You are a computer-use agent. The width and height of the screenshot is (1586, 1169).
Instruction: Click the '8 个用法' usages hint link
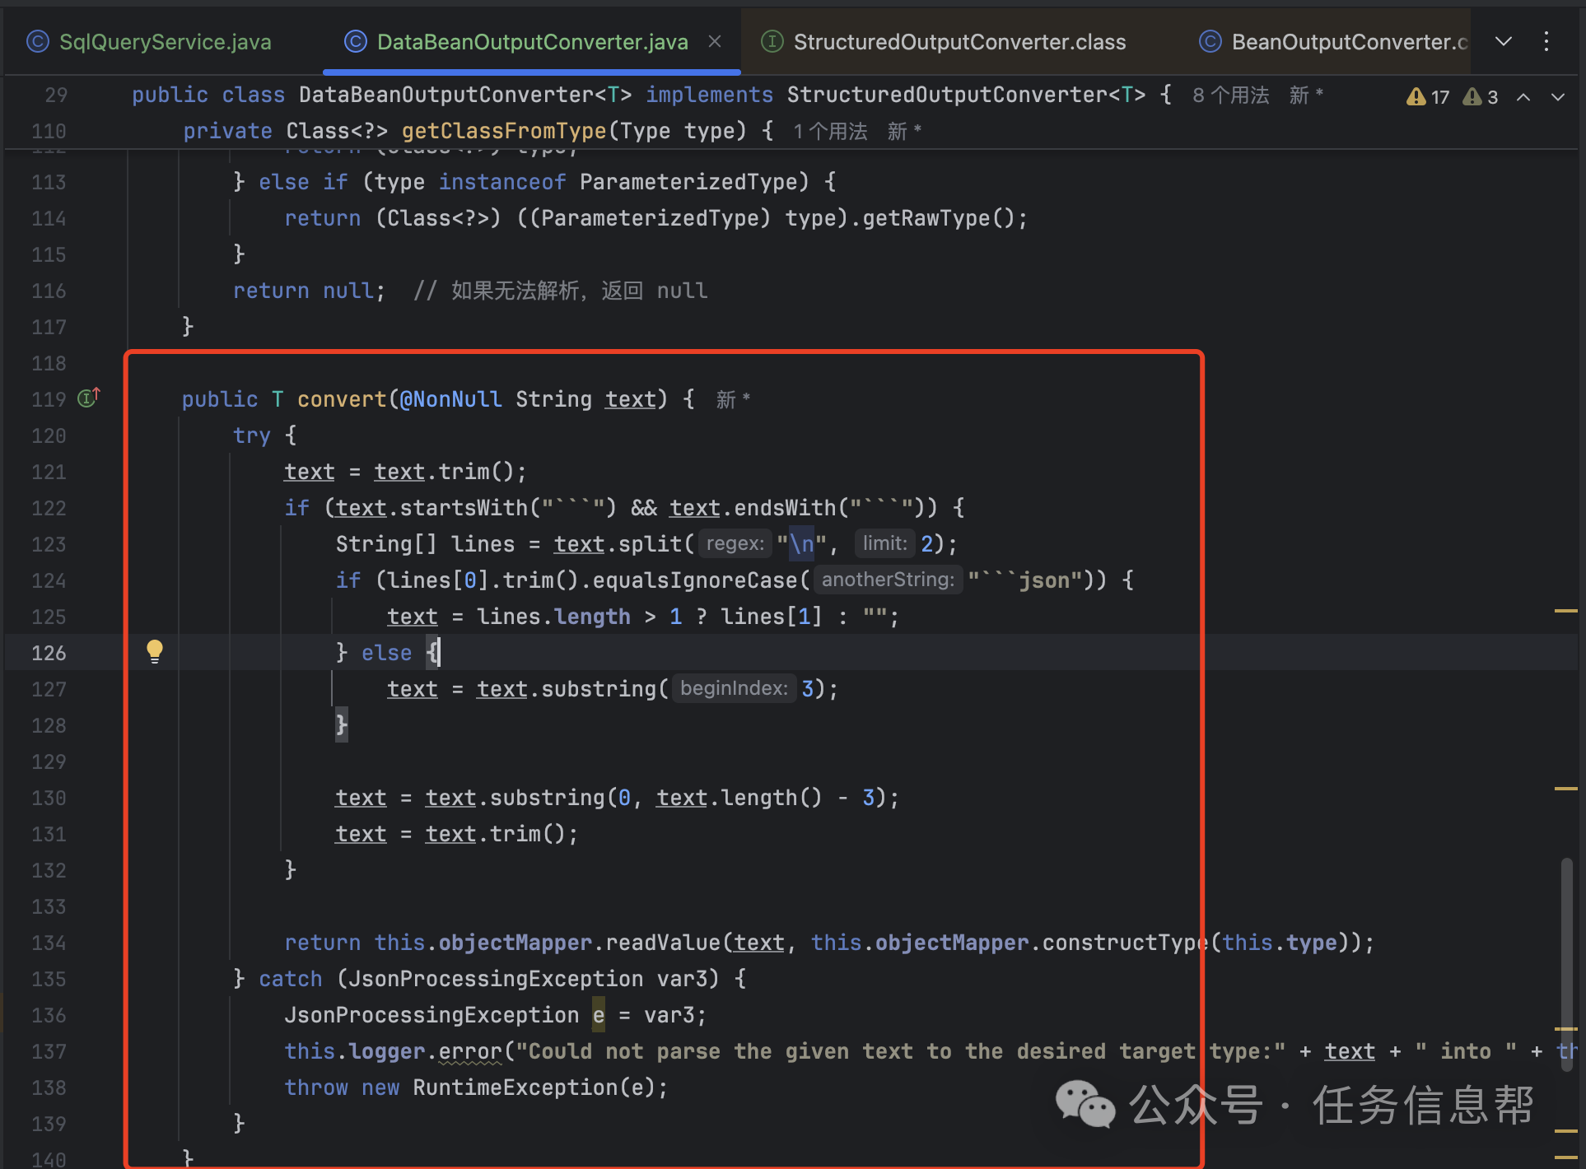coord(1230,95)
